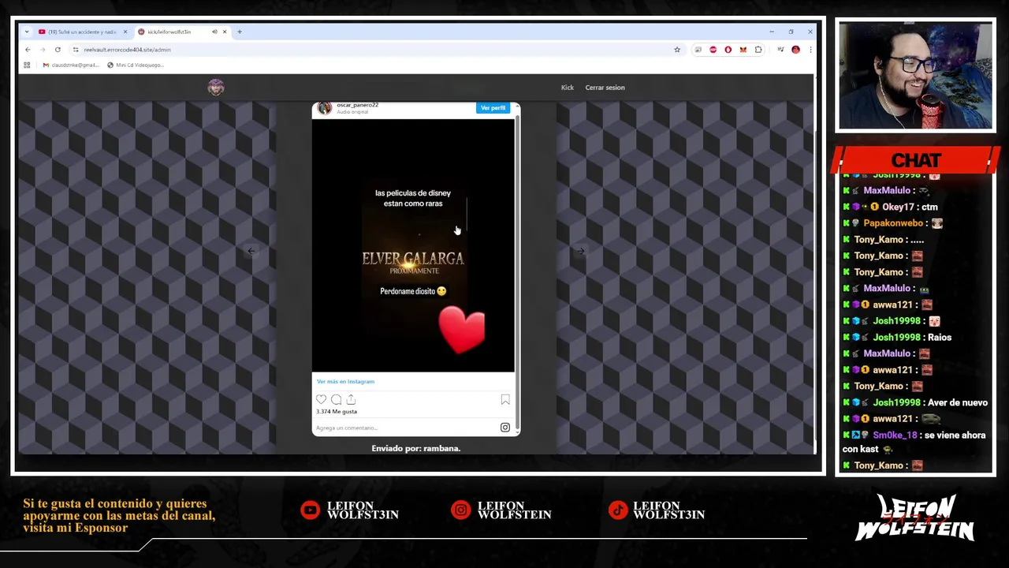
Task: Click the site avatar logo in header
Action: point(216,87)
